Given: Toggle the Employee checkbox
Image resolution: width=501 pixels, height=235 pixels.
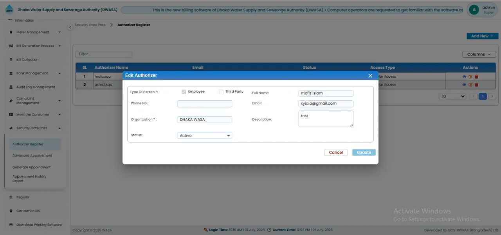Looking at the screenshot, I should pyautogui.click(x=184, y=92).
